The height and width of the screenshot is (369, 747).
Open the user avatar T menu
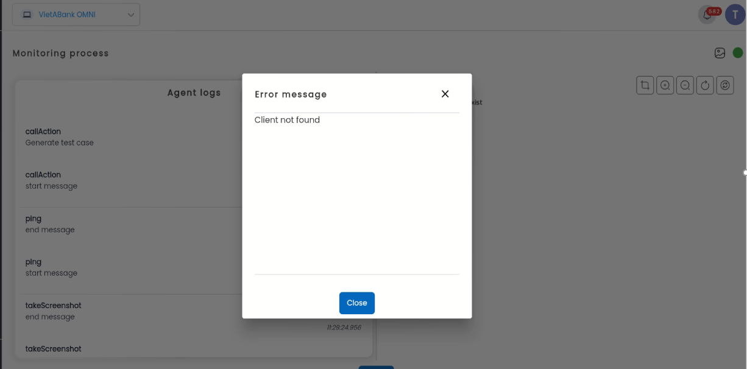[x=735, y=15]
